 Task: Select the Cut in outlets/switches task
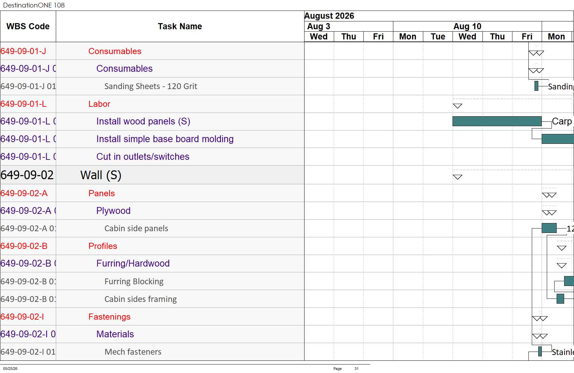coord(143,156)
